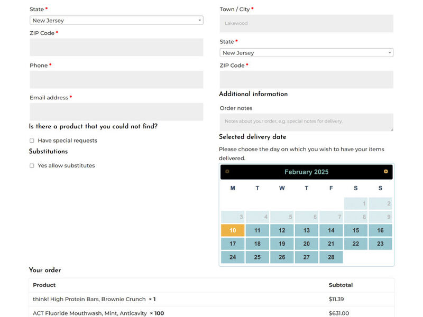
Task: Choose February 20 on the calendar
Action: point(307,244)
